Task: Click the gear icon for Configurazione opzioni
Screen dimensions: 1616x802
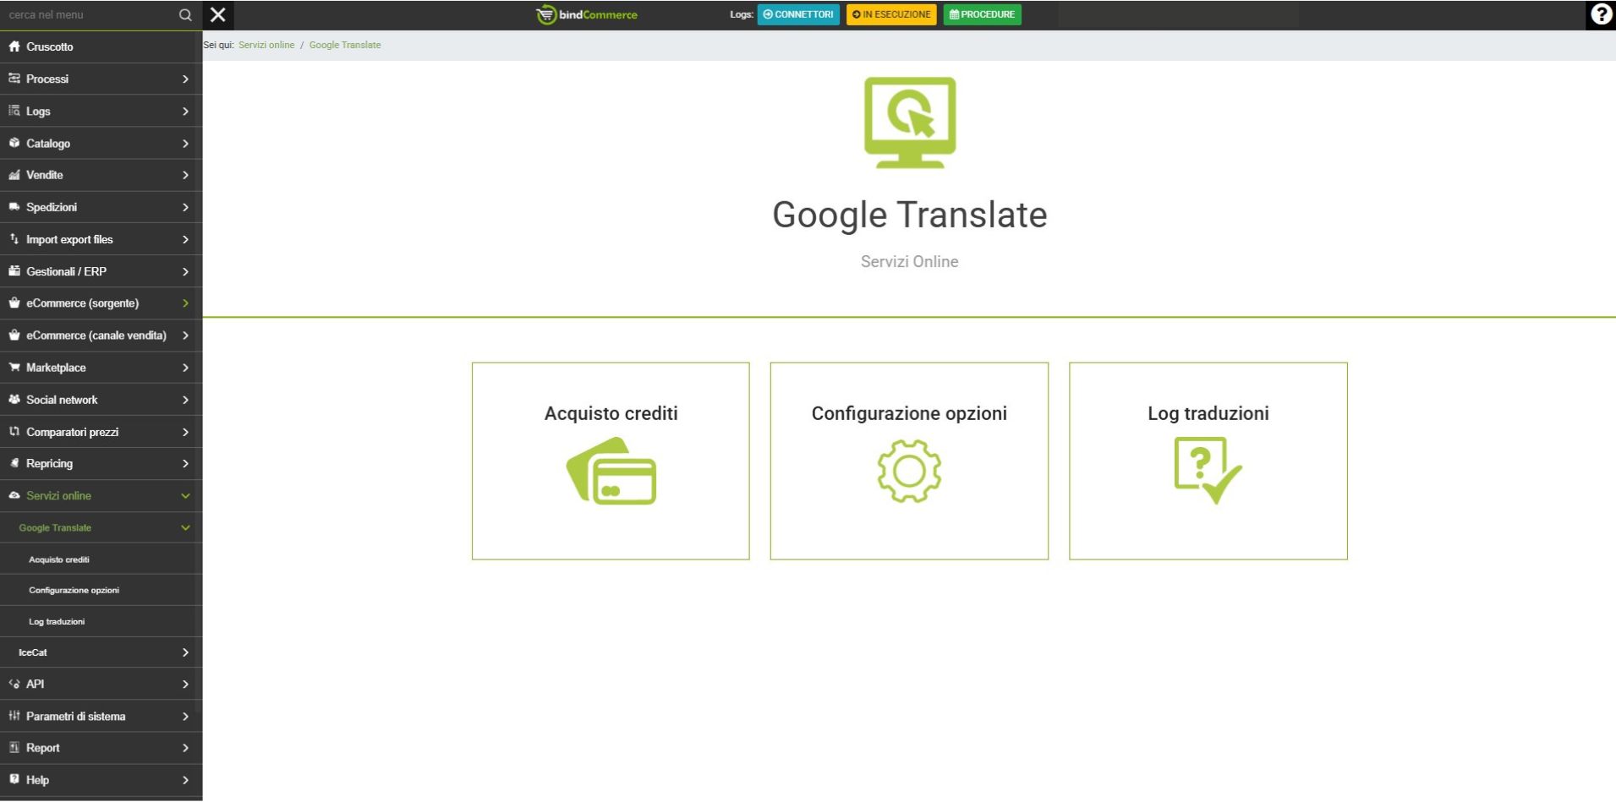Action: pos(909,471)
